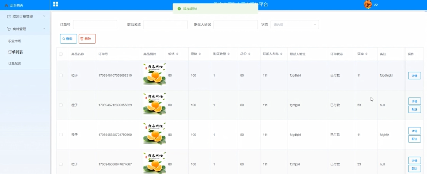The image size is (427, 174).
Task: Click 已付款 status of order 1708946107559092310
Action: (x=335, y=76)
